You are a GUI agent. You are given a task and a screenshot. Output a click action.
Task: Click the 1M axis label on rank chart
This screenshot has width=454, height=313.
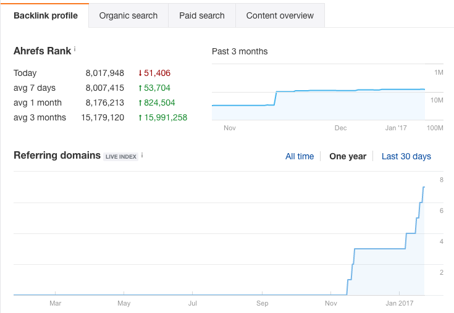tap(439, 72)
